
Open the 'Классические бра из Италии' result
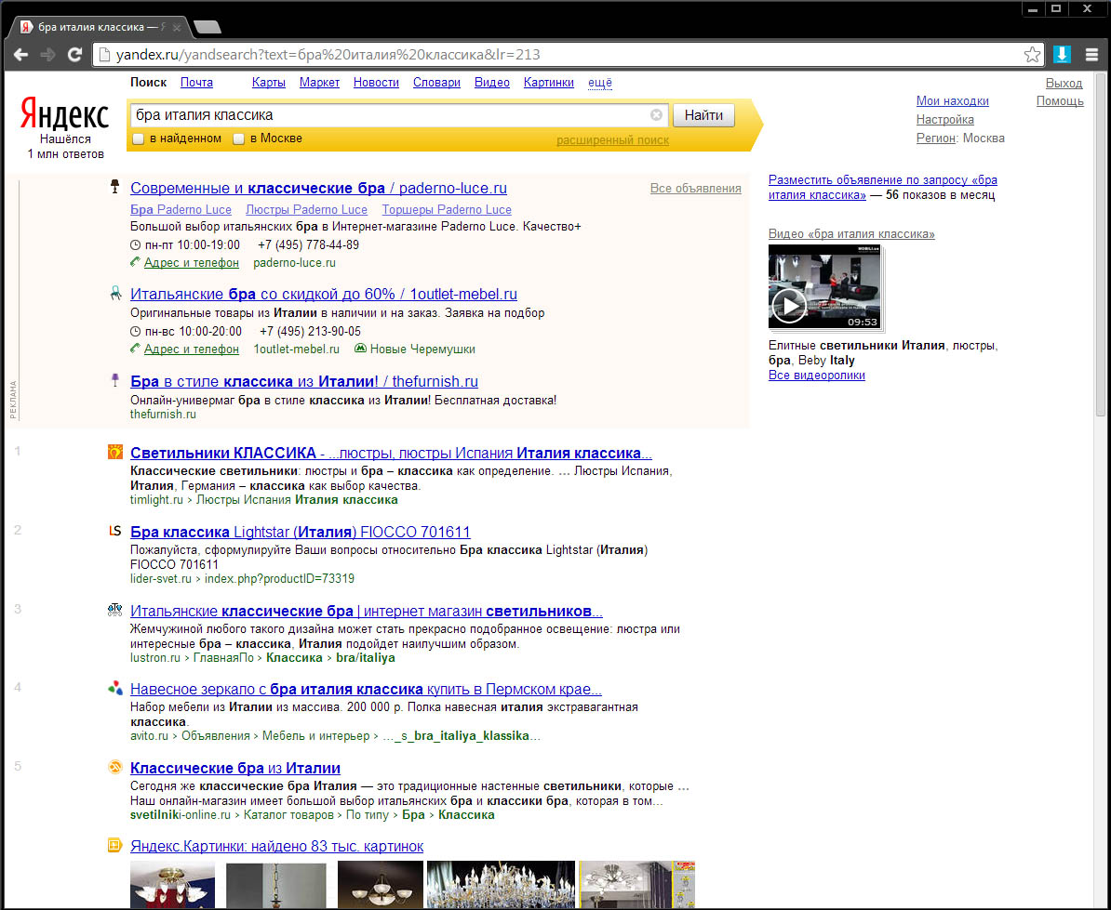235,768
